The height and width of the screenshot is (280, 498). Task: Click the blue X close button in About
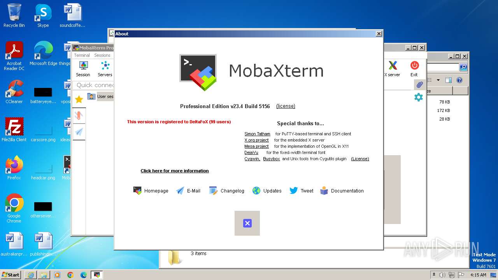(x=247, y=223)
